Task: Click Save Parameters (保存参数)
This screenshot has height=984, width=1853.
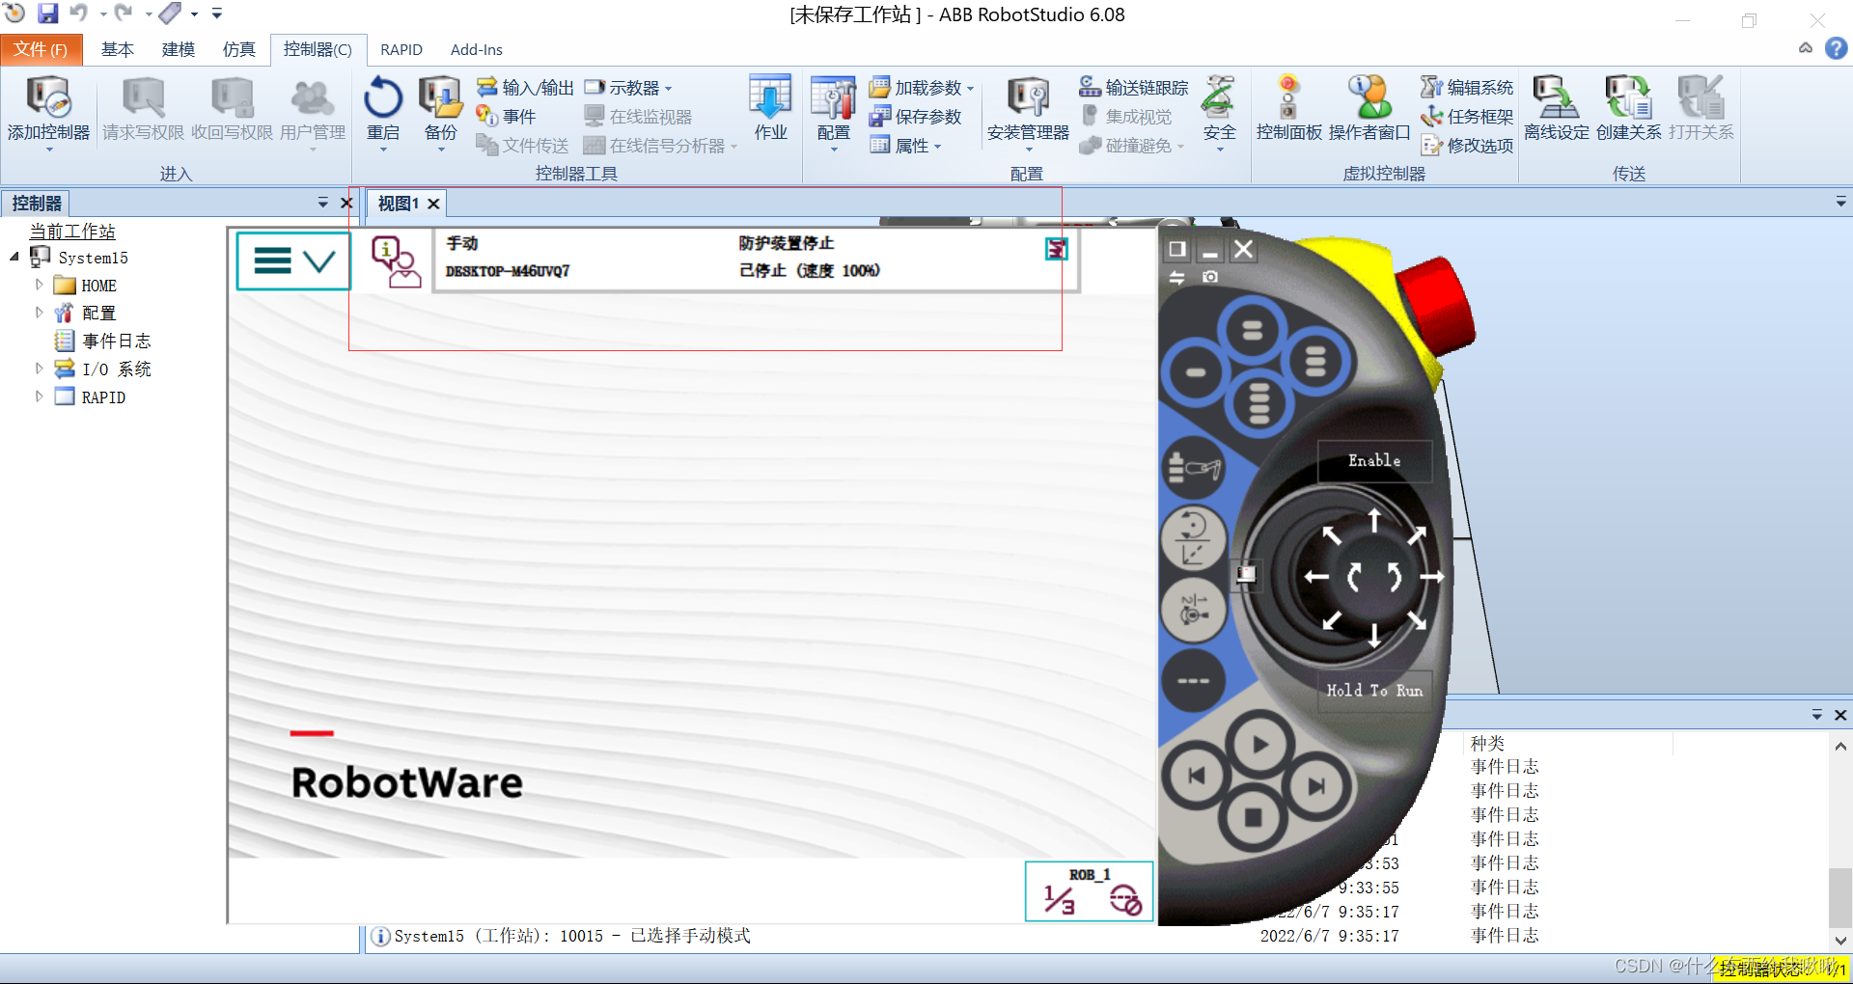Action: (x=915, y=117)
